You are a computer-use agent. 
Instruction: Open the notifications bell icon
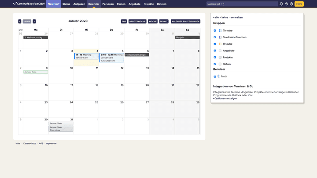(281, 4)
